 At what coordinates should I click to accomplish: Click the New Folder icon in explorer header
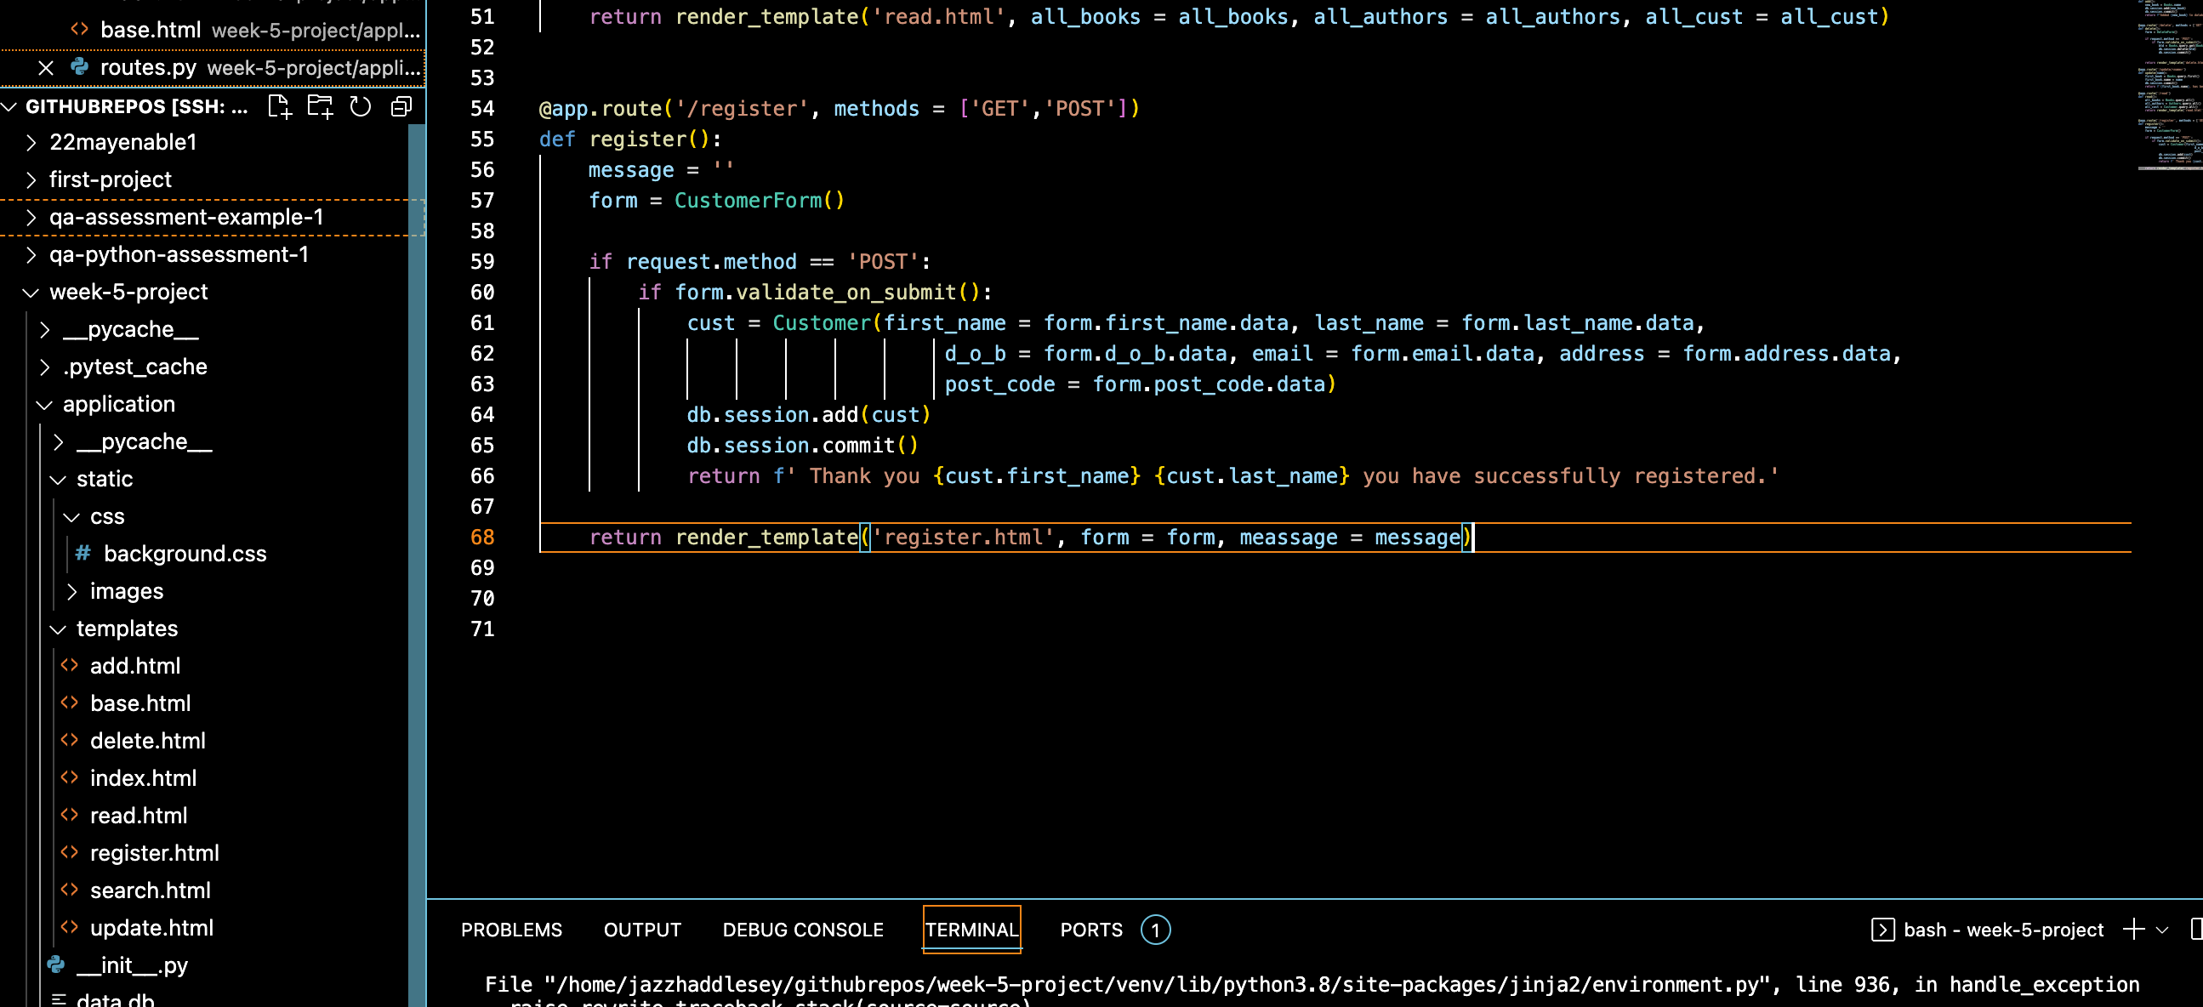pos(320,106)
